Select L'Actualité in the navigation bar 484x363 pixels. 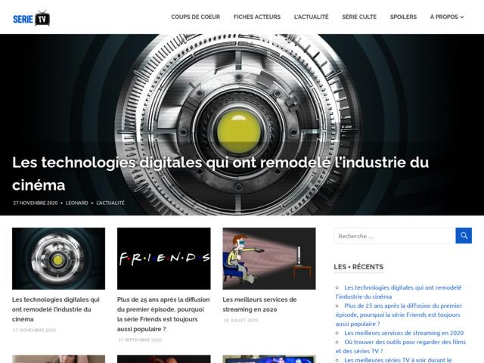point(311,17)
